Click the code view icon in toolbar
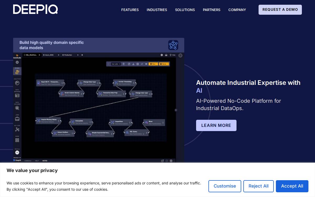This screenshot has width=315, height=197. 142,64
